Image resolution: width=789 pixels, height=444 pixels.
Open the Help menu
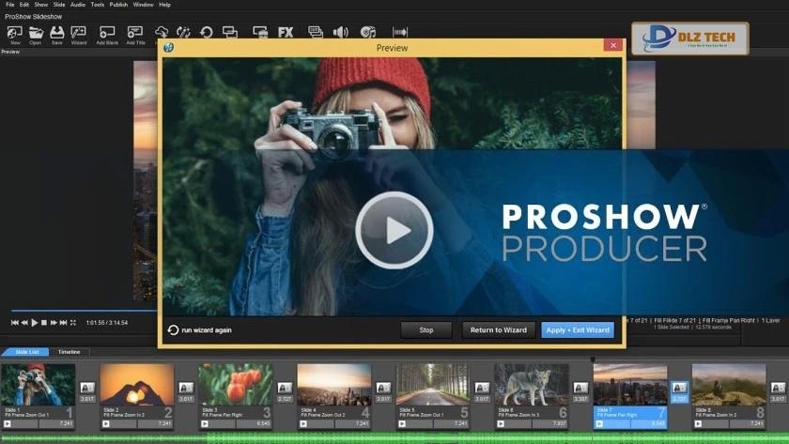164,5
